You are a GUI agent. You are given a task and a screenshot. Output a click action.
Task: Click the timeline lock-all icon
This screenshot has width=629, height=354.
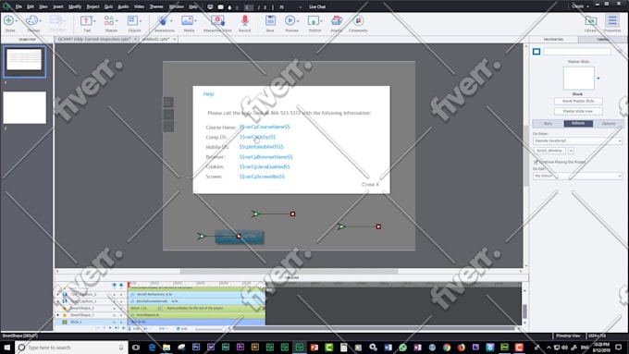[x=121, y=285]
